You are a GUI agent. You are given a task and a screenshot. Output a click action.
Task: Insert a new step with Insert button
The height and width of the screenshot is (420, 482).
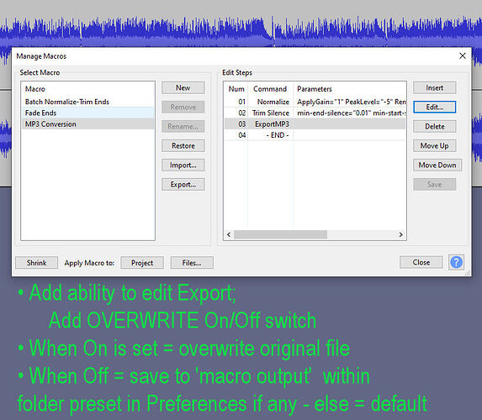(x=434, y=88)
